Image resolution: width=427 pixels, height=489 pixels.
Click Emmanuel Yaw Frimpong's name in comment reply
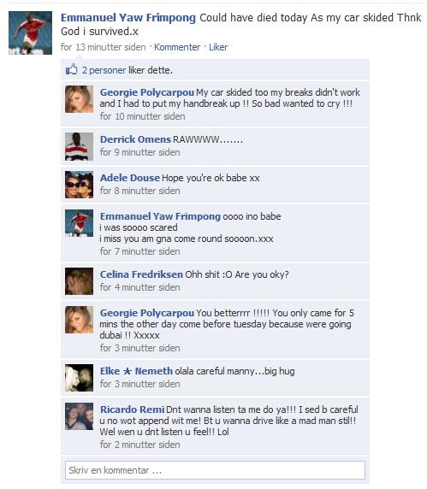[160, 216]
